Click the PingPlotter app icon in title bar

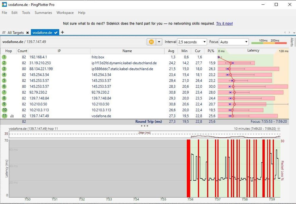(x=4, y=5)
